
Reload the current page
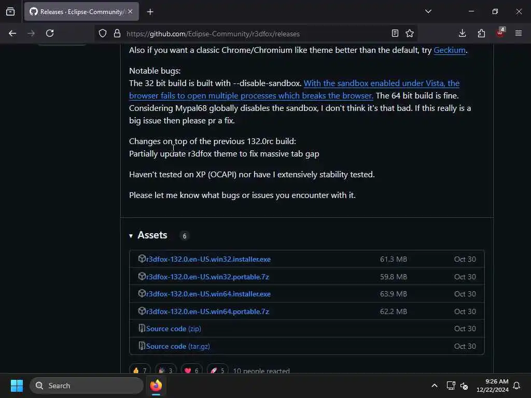click(50, 33)
